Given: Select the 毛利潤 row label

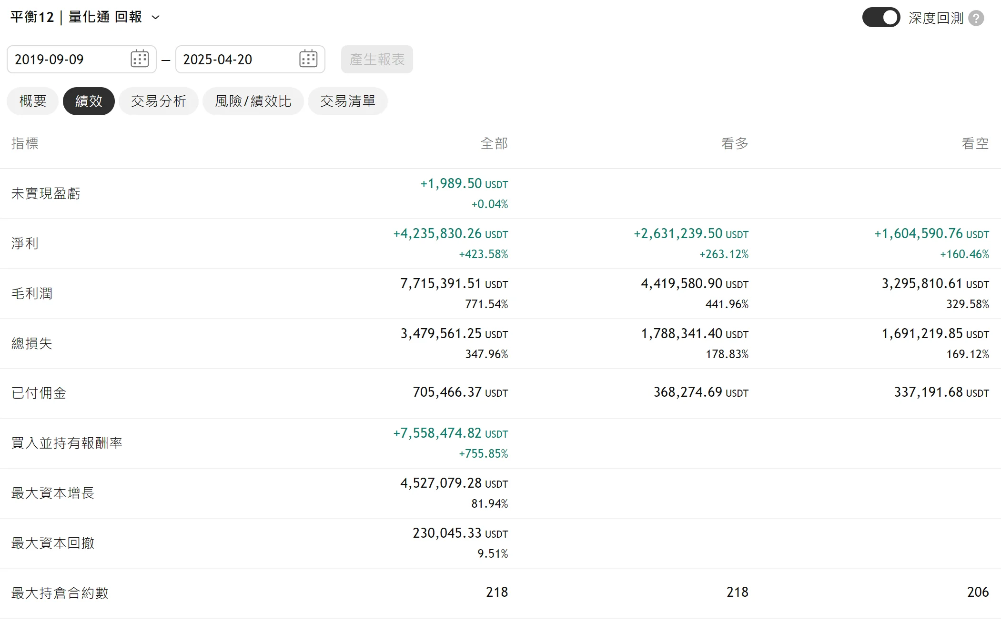Looking at the screenshot, I should coord(32,293).
